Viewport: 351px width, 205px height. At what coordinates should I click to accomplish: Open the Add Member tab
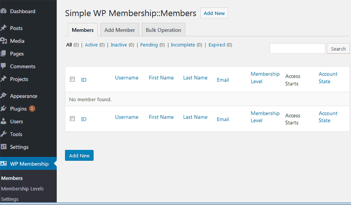coord(119,30)
